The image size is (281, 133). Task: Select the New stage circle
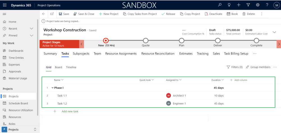point(106,41)
